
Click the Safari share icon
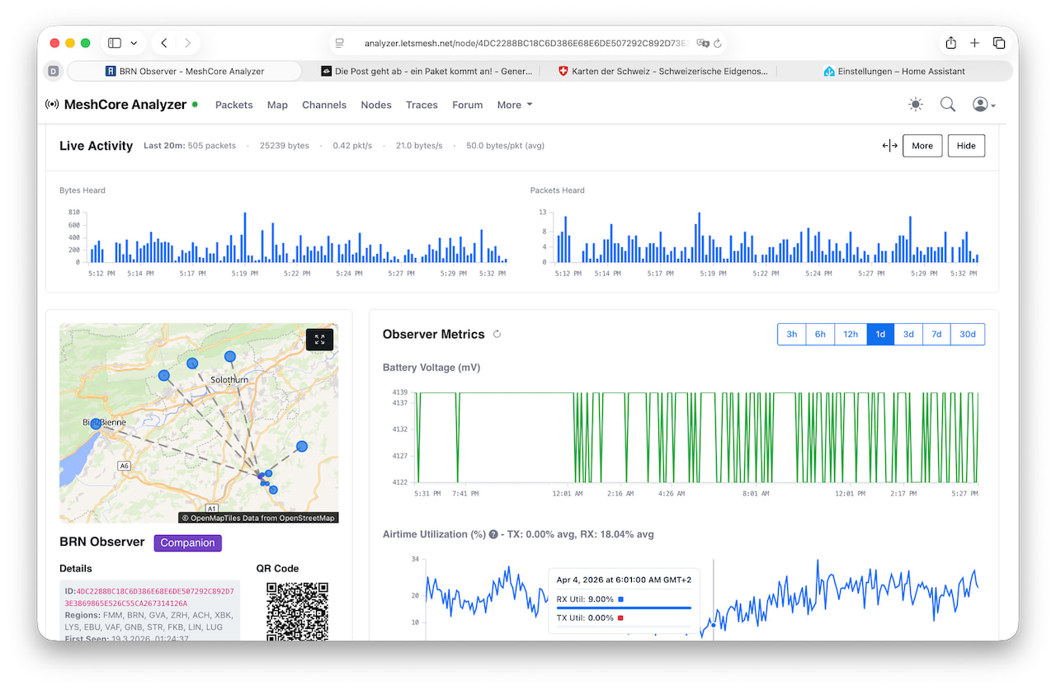[950, 43]
